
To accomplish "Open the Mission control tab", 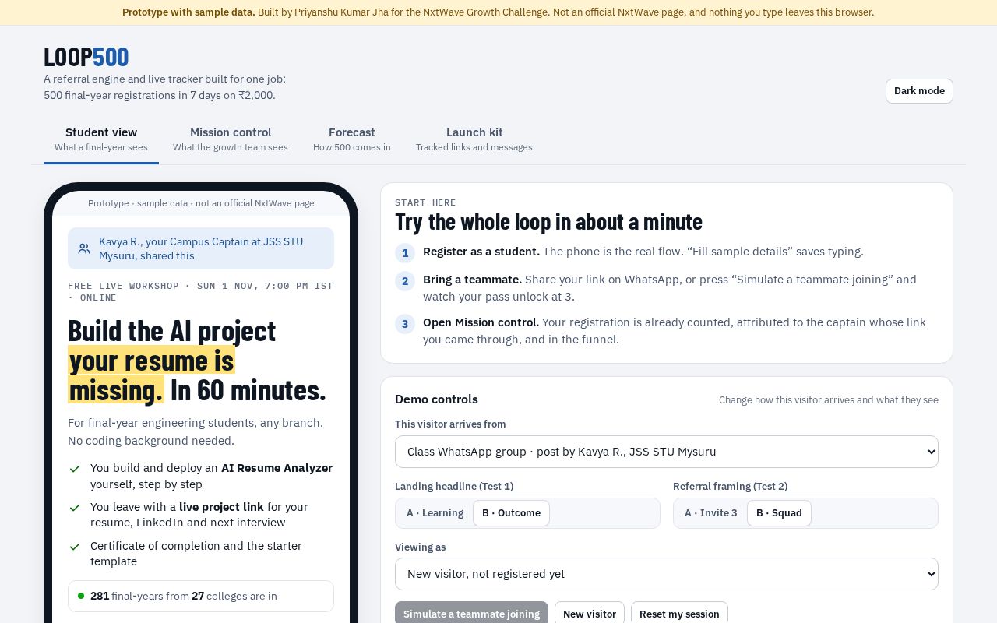I will (x=231, y=139).
